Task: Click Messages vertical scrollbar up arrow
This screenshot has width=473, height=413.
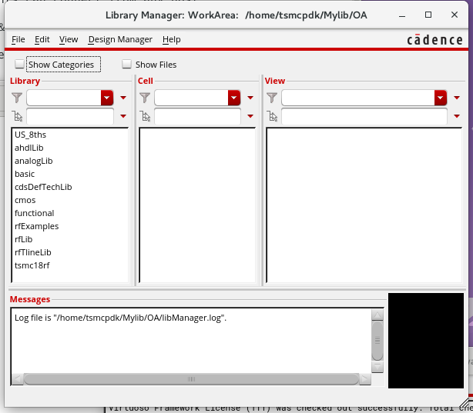Action: [x=377, y=315]
